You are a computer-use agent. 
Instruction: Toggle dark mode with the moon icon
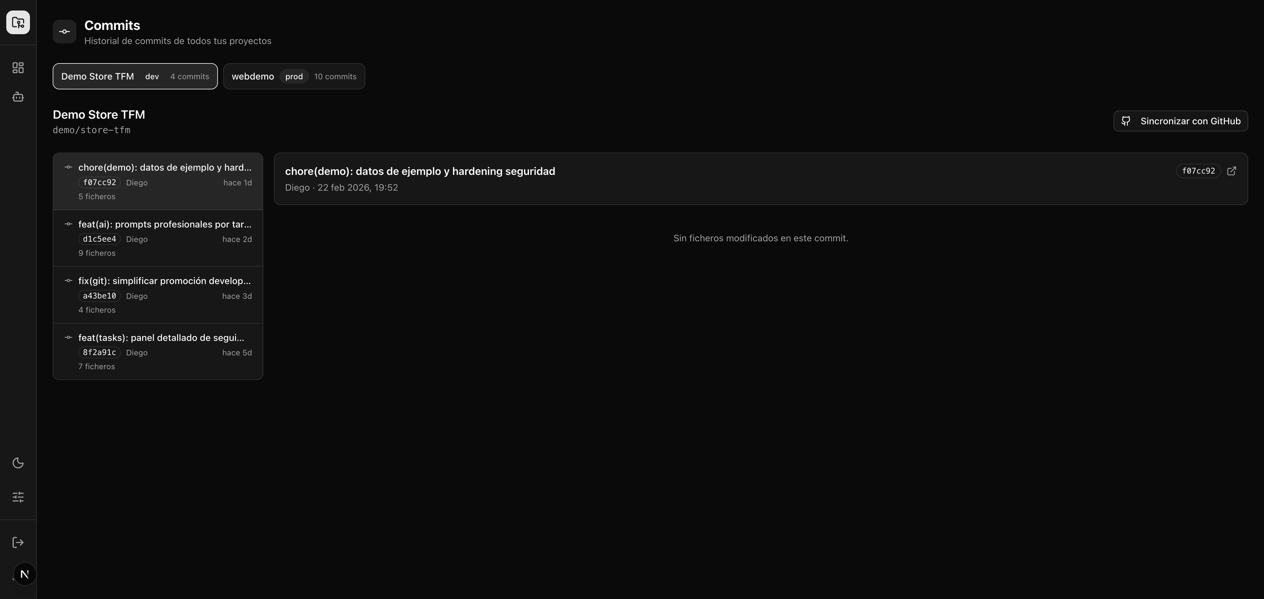[x=18, y=463]
